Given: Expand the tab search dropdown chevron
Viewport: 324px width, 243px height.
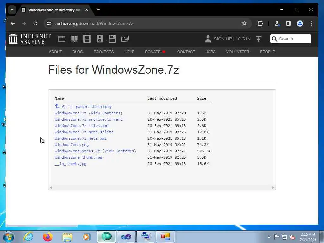Looking at the screenshot, I should pyautogui.click(x=12, y=10).
